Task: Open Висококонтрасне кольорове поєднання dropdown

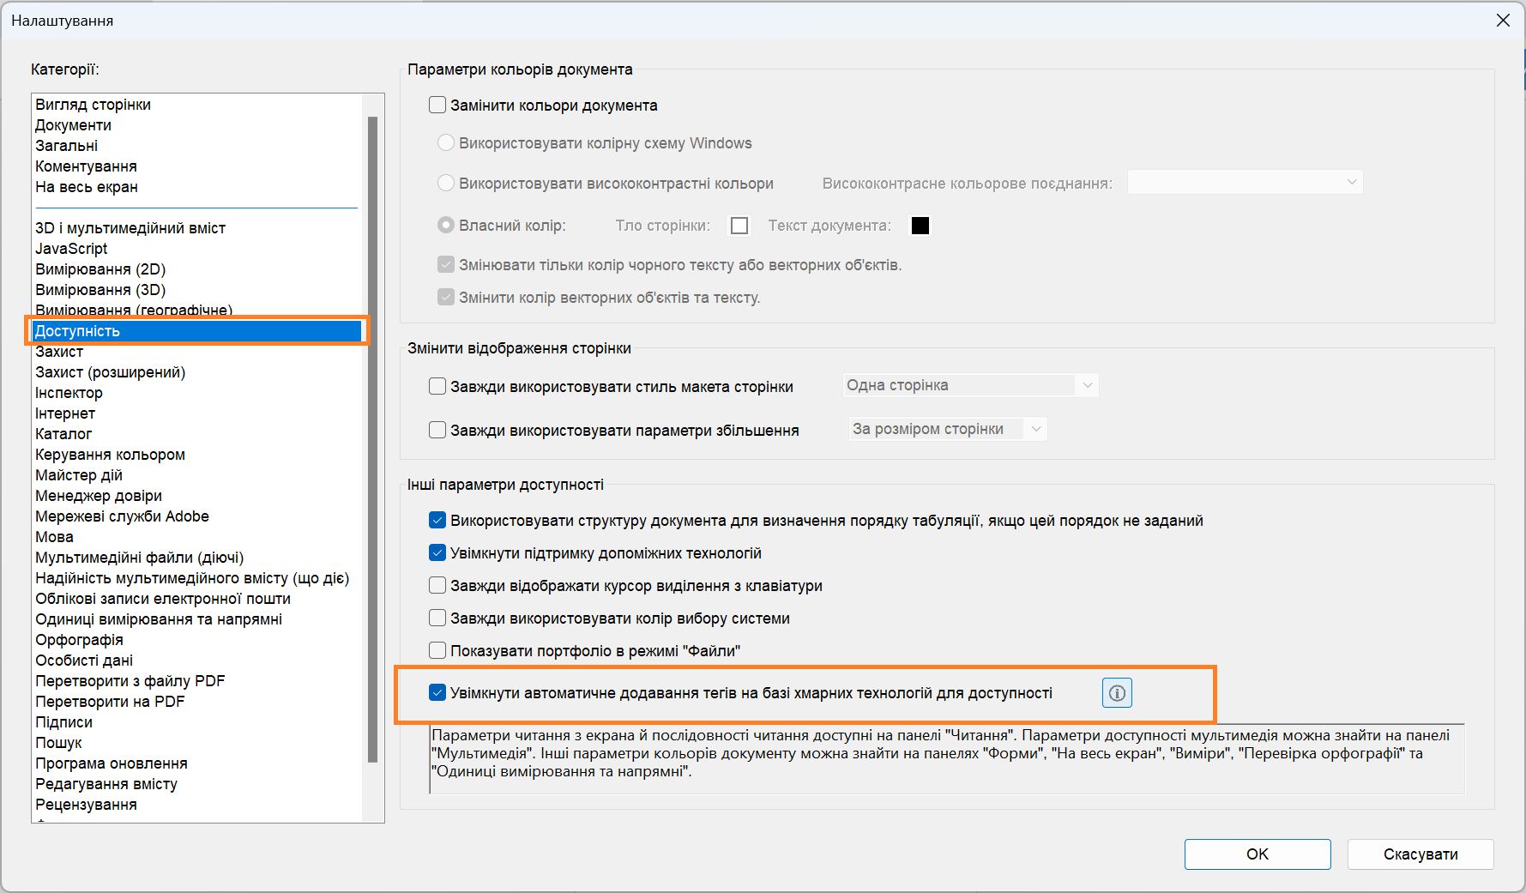Action: tap(1245, 182)
